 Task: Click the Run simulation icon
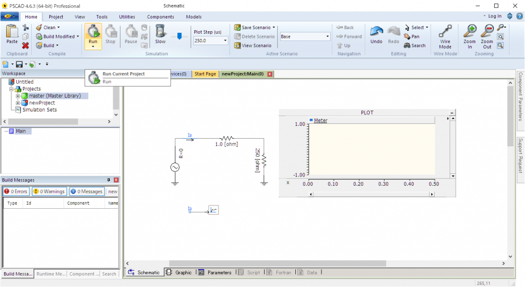[x=93, y=32]
